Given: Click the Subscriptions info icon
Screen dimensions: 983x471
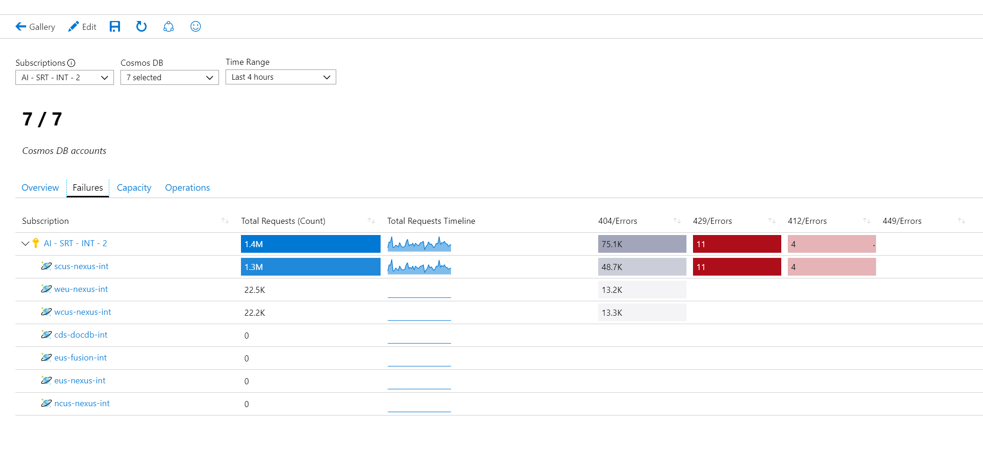Looking at the screenshot, I should (71, 63).
